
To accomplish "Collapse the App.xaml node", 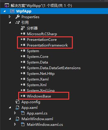I will pyautogui.click(x=10, y=108).
